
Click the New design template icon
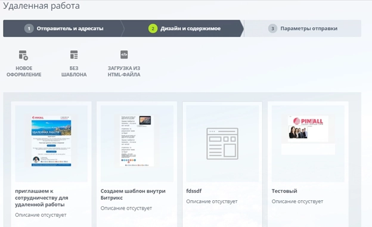click(x=23, y=55)
